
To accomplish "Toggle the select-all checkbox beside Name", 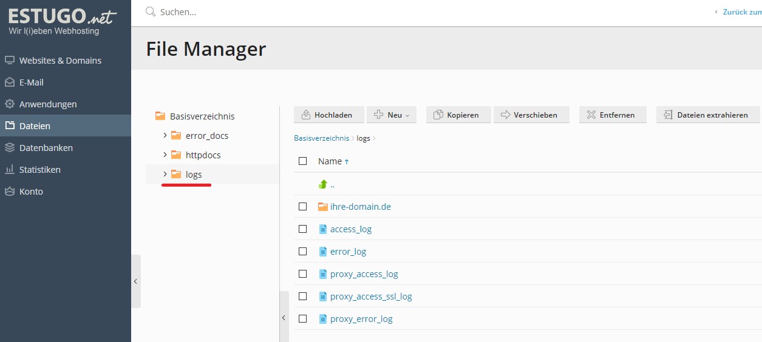I will tap(303, 161).
